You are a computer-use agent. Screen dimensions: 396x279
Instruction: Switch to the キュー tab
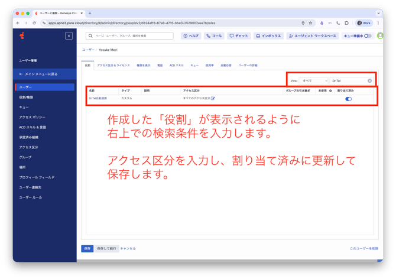[x=194, y=66]
